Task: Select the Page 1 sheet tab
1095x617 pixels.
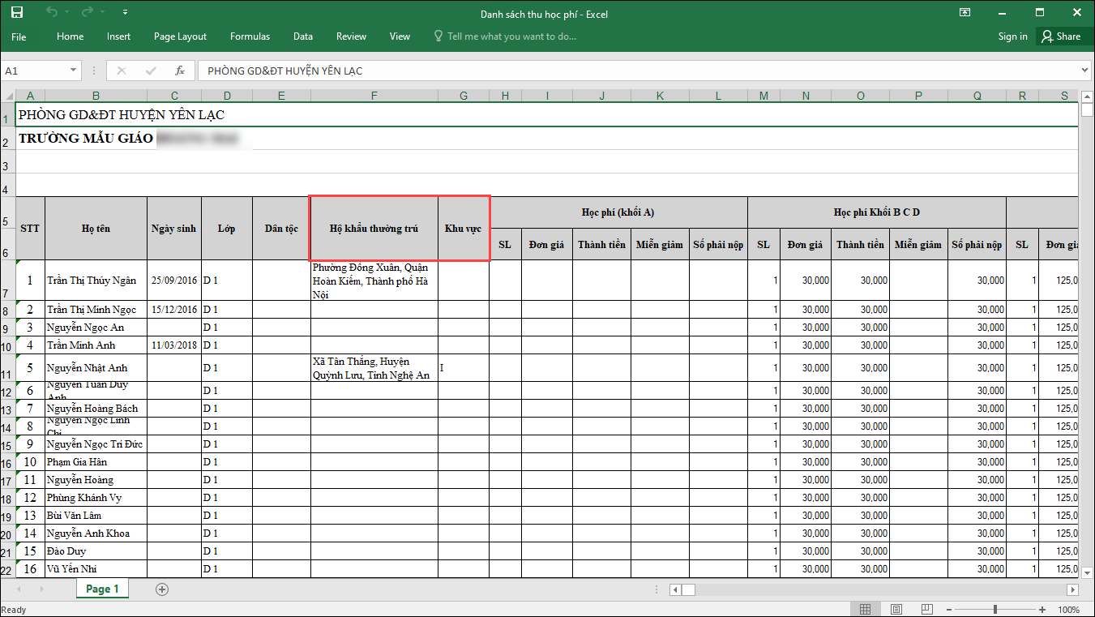Action: click(x=102, y=589)
